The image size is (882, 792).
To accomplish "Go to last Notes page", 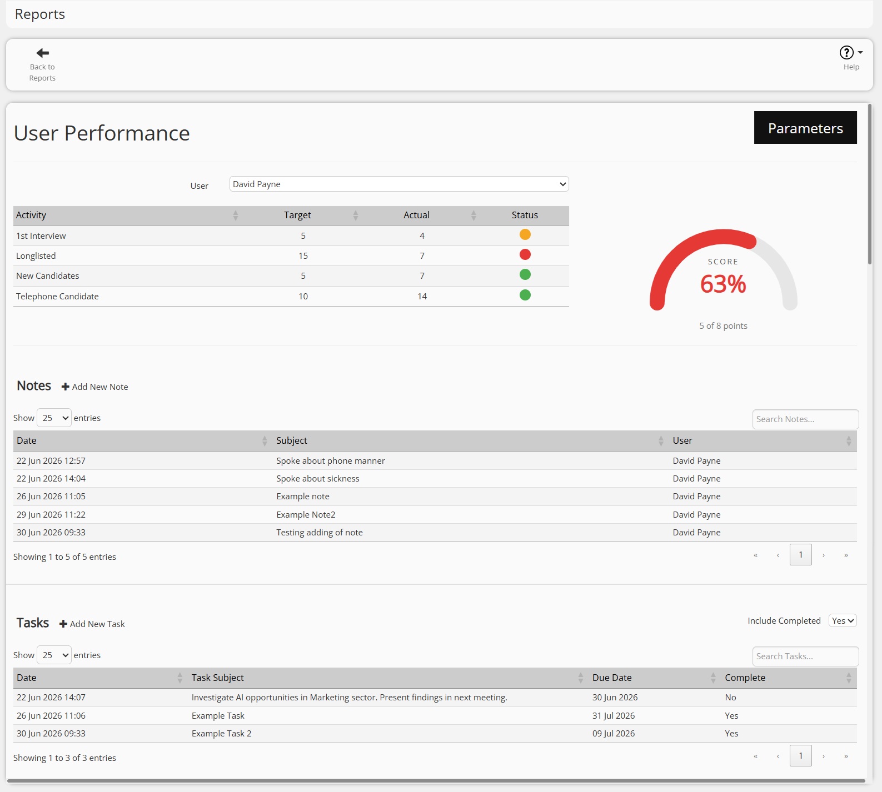I will tap(846, 555).
